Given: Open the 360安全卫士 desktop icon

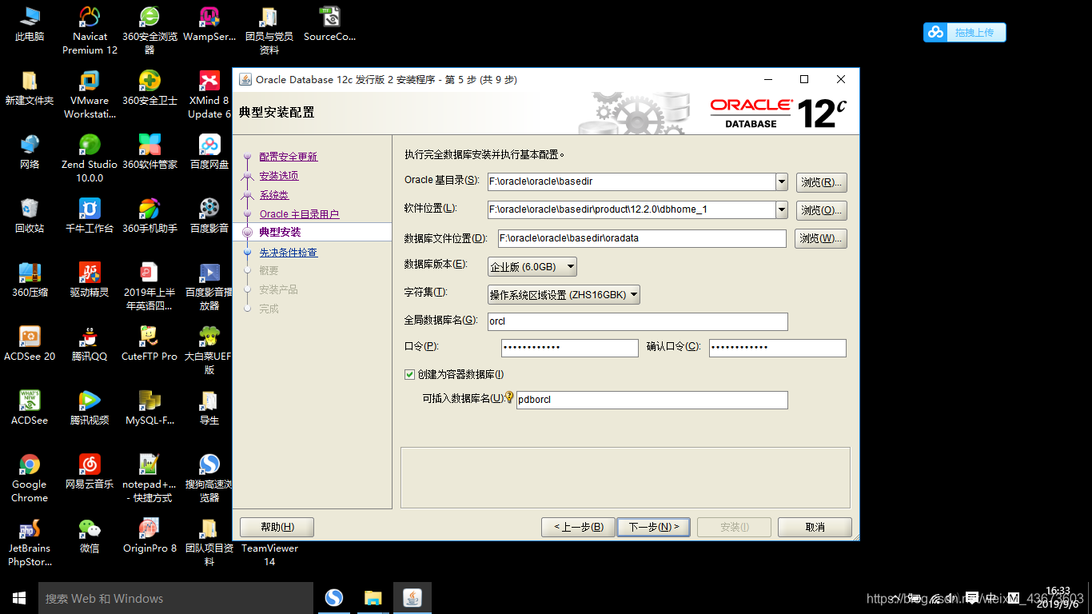Looking at the screenshot, I should click(x=149, y=88).
